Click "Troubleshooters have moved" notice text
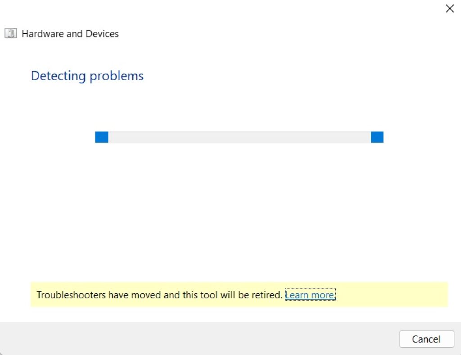 coord(159,295)
